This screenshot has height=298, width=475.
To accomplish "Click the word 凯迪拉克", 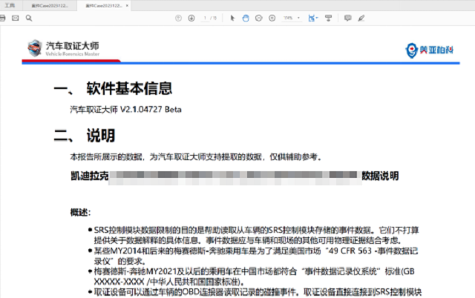I will coord(89,176).
